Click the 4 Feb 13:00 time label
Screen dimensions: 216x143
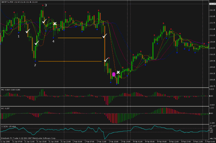click(x=175, y=142)
